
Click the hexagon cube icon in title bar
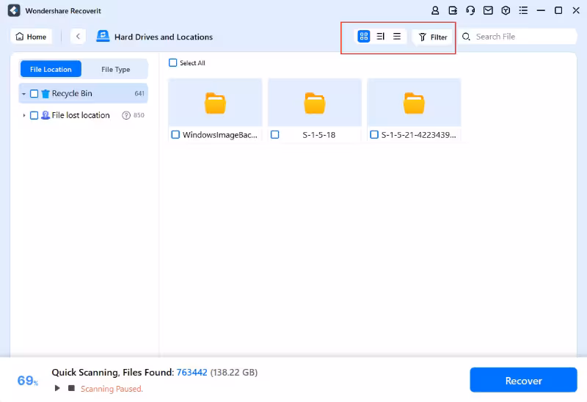[x=506, y=10]
